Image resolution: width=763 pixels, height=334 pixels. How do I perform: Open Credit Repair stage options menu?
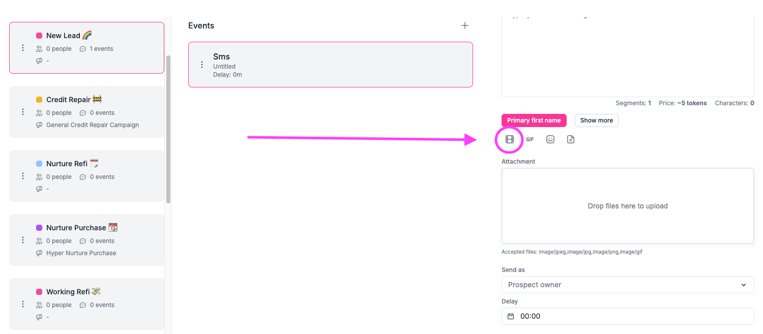pyautogui.click(x=22, y=112)
